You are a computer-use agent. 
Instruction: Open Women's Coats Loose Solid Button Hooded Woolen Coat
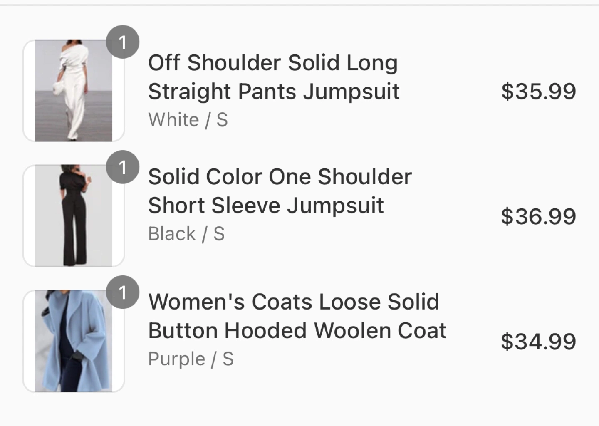[x=297, y=316]
